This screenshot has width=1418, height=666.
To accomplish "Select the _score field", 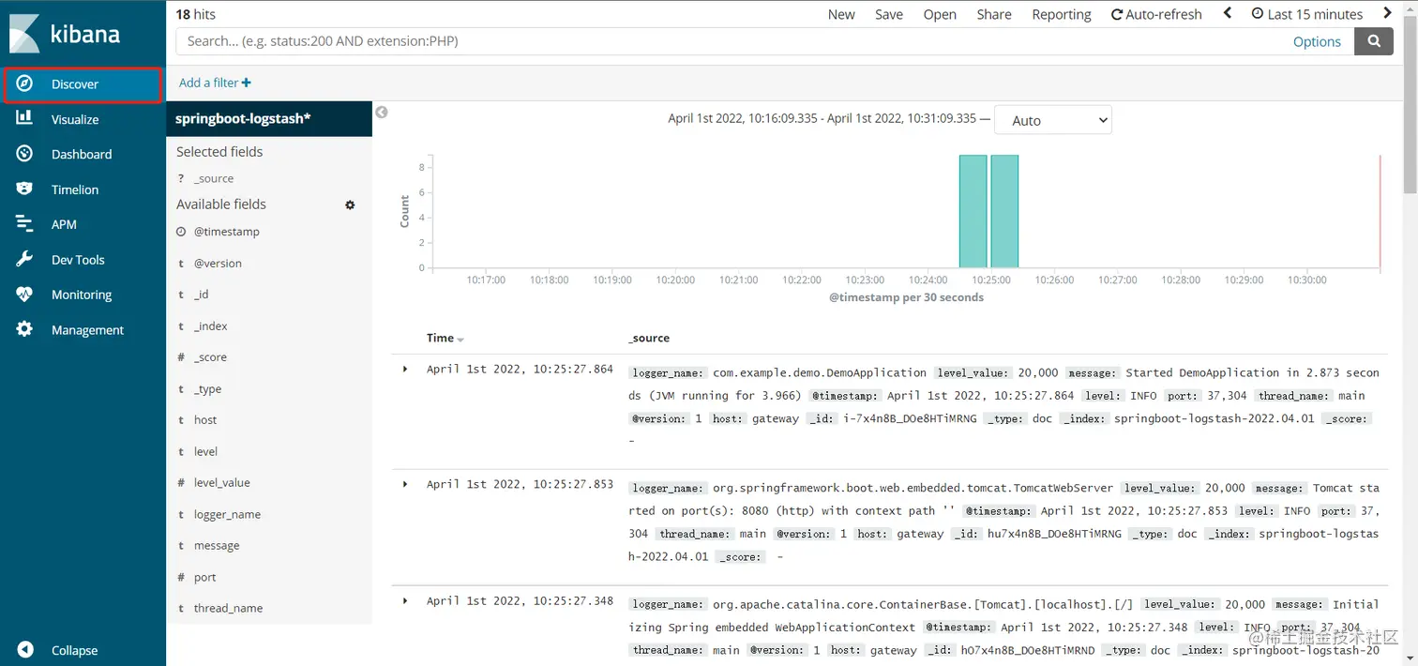I will [x=210, y=357].
